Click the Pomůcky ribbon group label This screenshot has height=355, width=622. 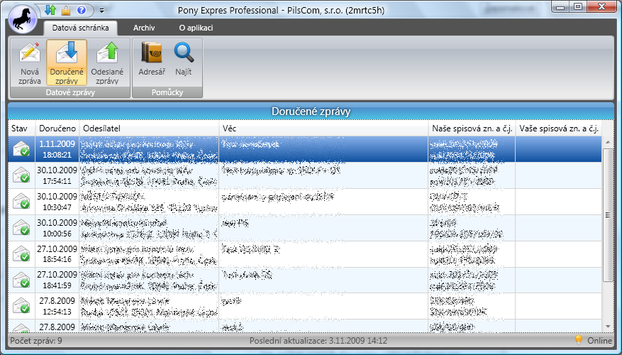167,92
